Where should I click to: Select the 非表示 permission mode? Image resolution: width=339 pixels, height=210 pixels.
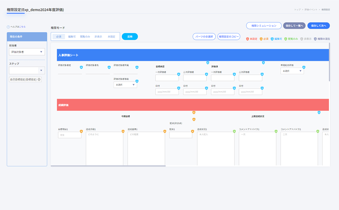pyautogui.click(x=98, y=37)
